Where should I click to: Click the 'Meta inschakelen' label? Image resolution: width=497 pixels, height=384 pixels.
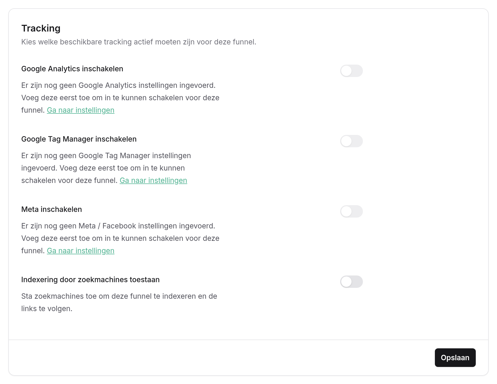(x=52, y=209)
